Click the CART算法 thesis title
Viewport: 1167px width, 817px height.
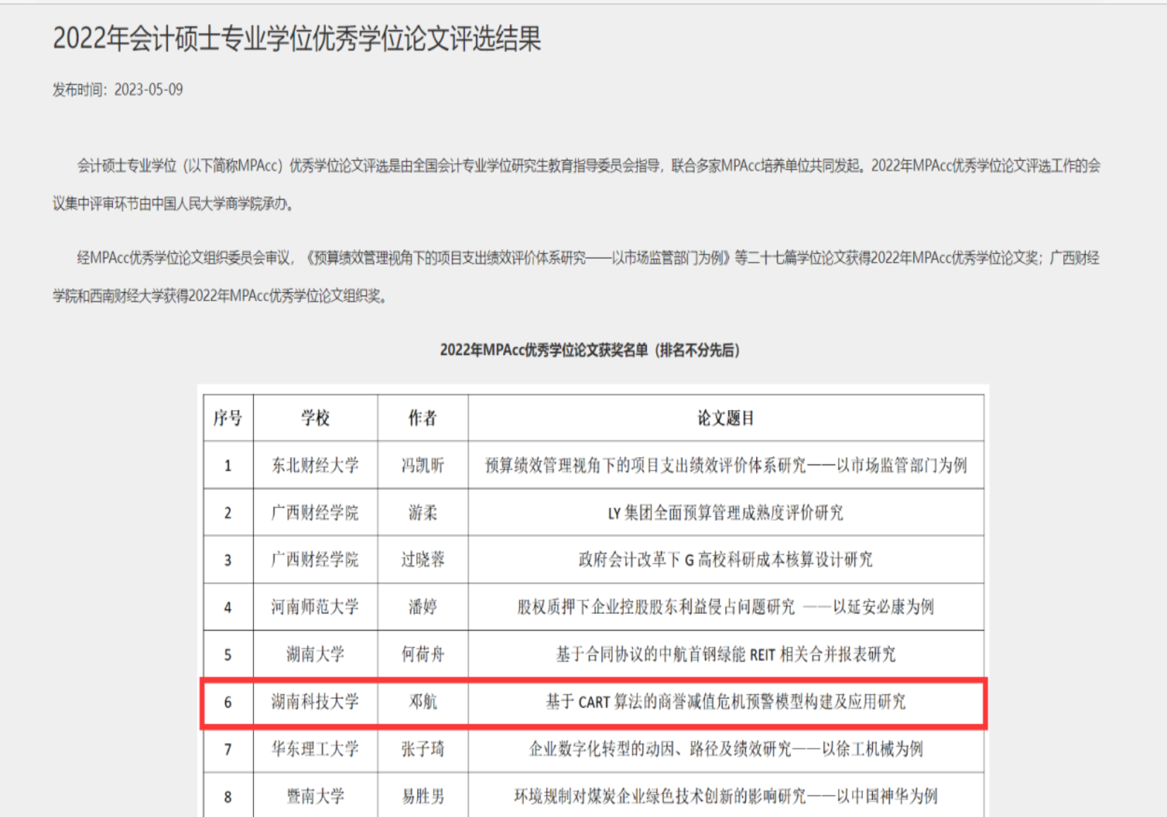tap(725, 702)
